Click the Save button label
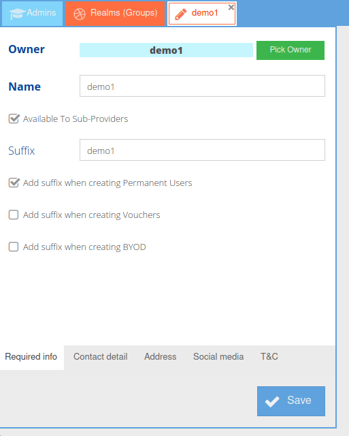The image size is (349, 436). click(299, 401)
